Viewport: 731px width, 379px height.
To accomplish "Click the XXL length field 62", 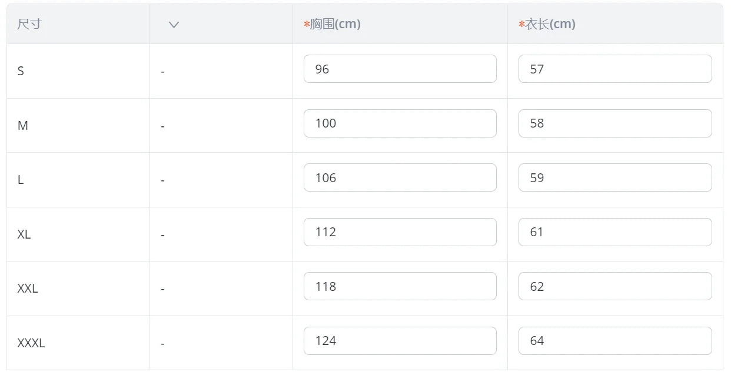I will click(x=614, y=287).
